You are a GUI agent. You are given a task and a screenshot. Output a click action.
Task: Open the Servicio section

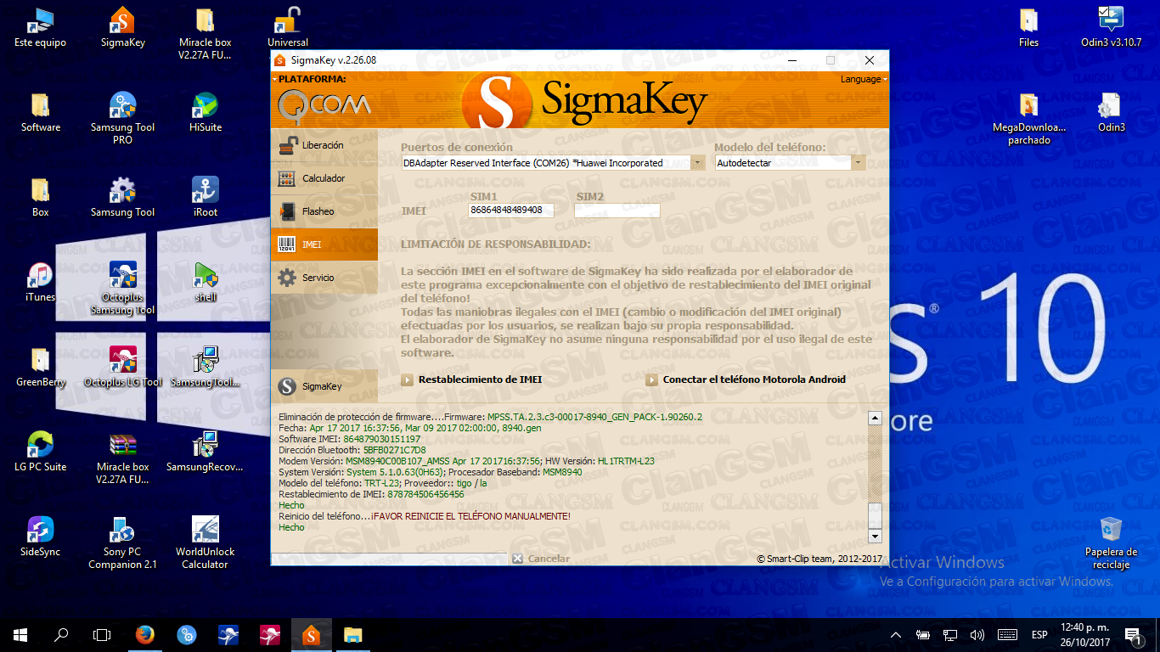pyautogui.click(x=324, y=278)
